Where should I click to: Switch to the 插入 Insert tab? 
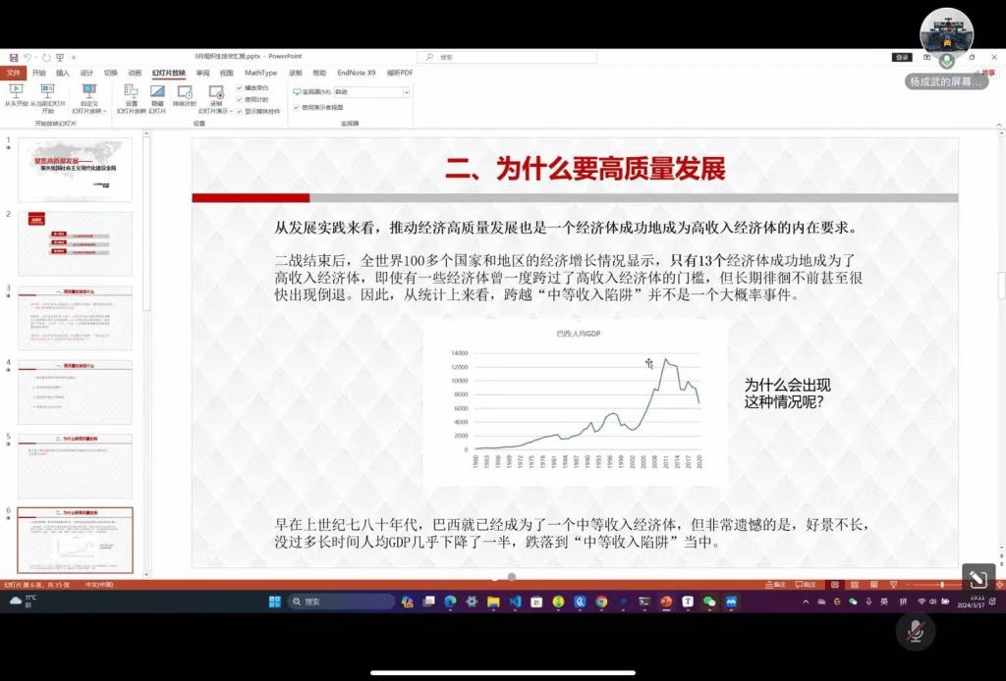pos(63,73)
